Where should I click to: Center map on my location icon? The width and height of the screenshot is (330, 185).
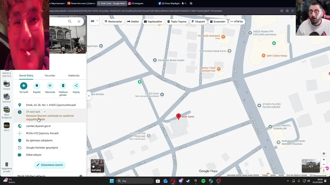pyautogui.click(x=324, y=154)
